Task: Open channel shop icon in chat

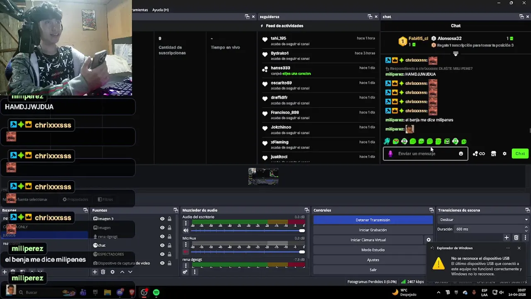Action: 494,154
